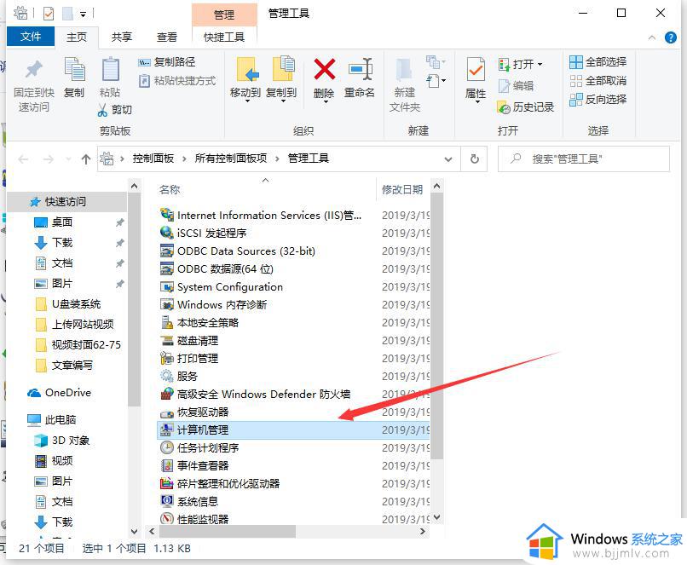The height and width of the screenshot is (565, 687).
Task: Expand the Open button dropdown arrow
Action: point(540,65)
